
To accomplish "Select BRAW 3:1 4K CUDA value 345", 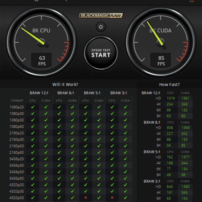I will [184, 192].
